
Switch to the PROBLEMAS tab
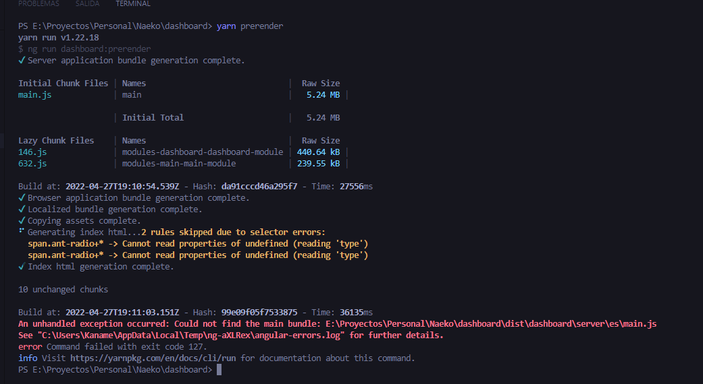[38, 3]
